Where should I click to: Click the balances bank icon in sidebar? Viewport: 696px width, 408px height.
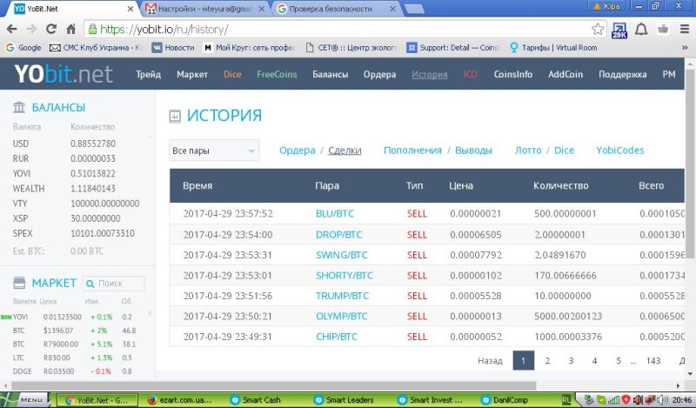(18, 108)
